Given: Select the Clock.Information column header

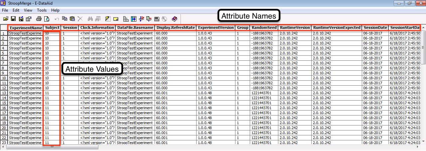Looking at the screenshot, I should pyautogui.click(x=97, y=28).
